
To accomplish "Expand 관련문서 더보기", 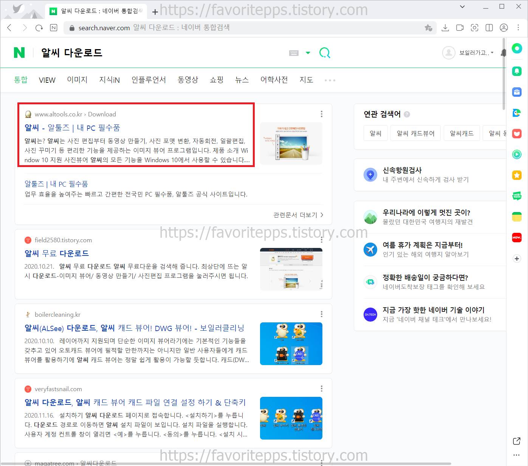I will pyautogui.click(x=298, y=215).
